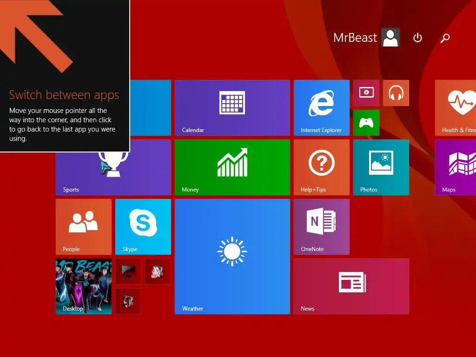Open the Weather tile

tap(232, 257)
